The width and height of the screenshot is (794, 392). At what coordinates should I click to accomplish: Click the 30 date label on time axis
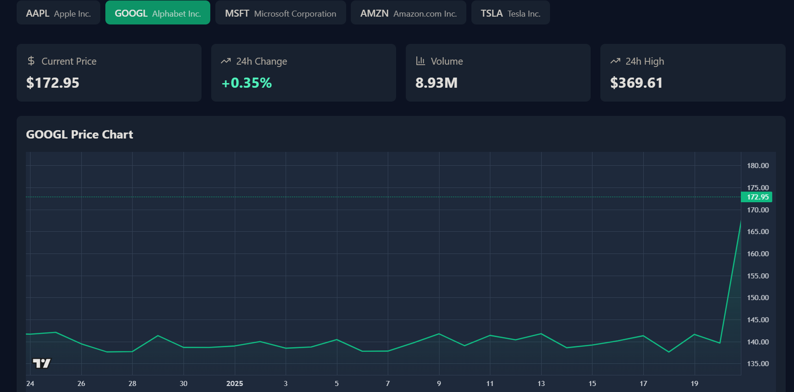tap(183, 383)
